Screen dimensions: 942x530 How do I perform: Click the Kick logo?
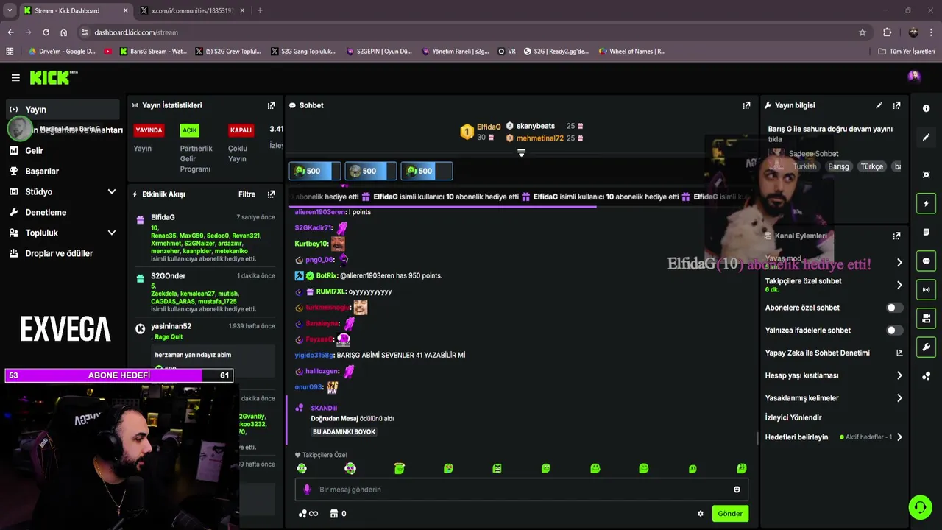tap(53, 77)
